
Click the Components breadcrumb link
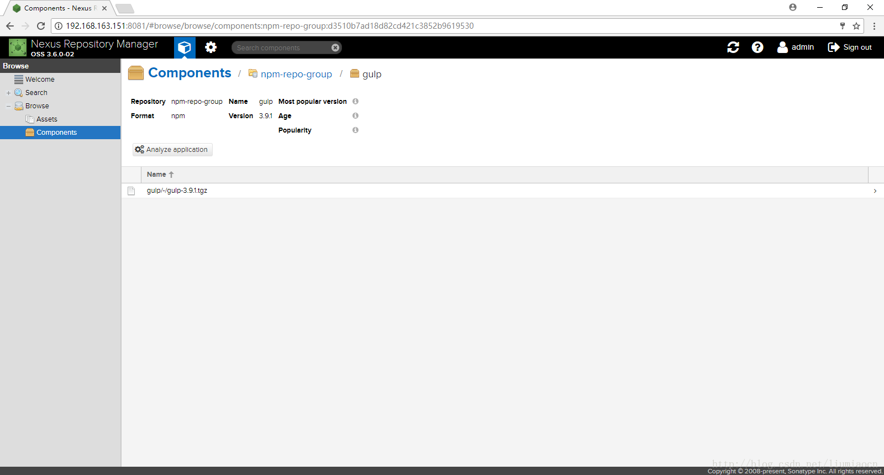tap(190, 73)
